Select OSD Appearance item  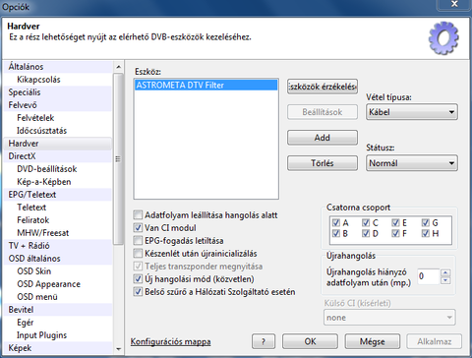pyautogui.click(x=57, y=284)
